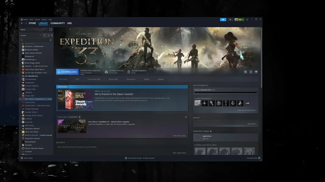Go back with the back arrow
Viewport: 325px width, 182px height.
pyautogui.click(x=22, y=23)
